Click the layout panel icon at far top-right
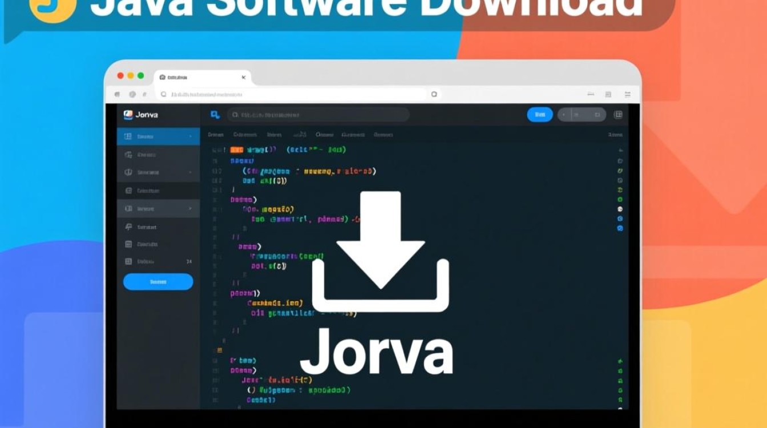Screen dimensions: 767x428 click(617, 115)
